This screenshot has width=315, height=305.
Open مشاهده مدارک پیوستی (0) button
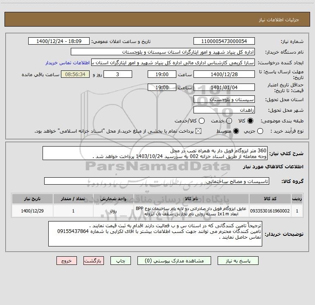click(x=174, y=261)
